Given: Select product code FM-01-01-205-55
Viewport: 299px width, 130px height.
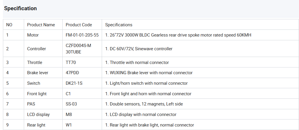Looking at the screenshot, I should click(82, 35).
